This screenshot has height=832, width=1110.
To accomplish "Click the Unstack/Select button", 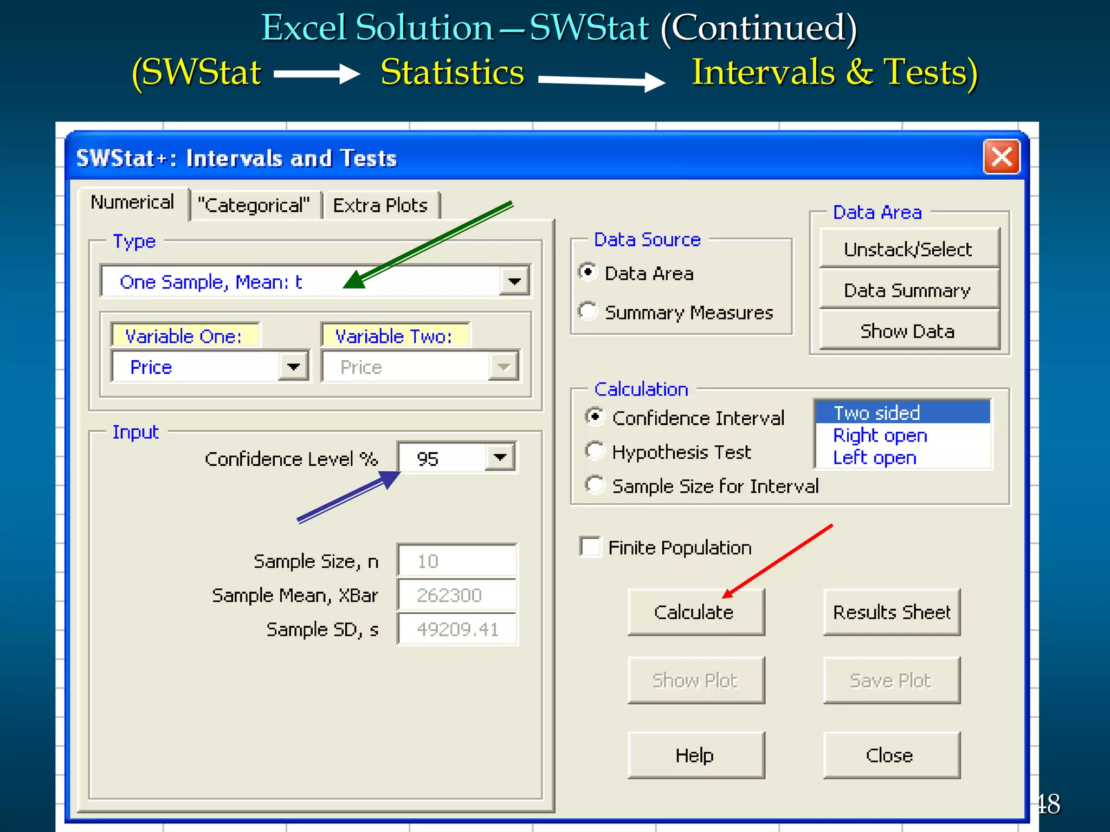I will pos(909,249).
